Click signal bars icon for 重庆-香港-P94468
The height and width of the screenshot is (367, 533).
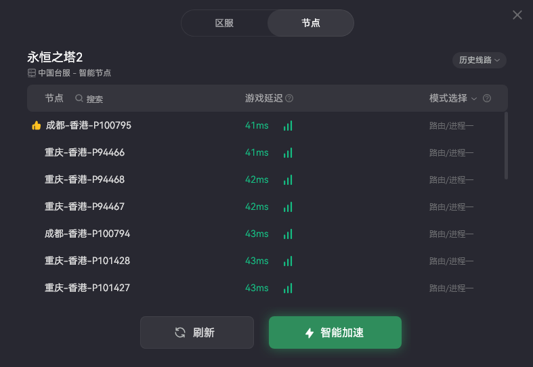tap(288, 179)
